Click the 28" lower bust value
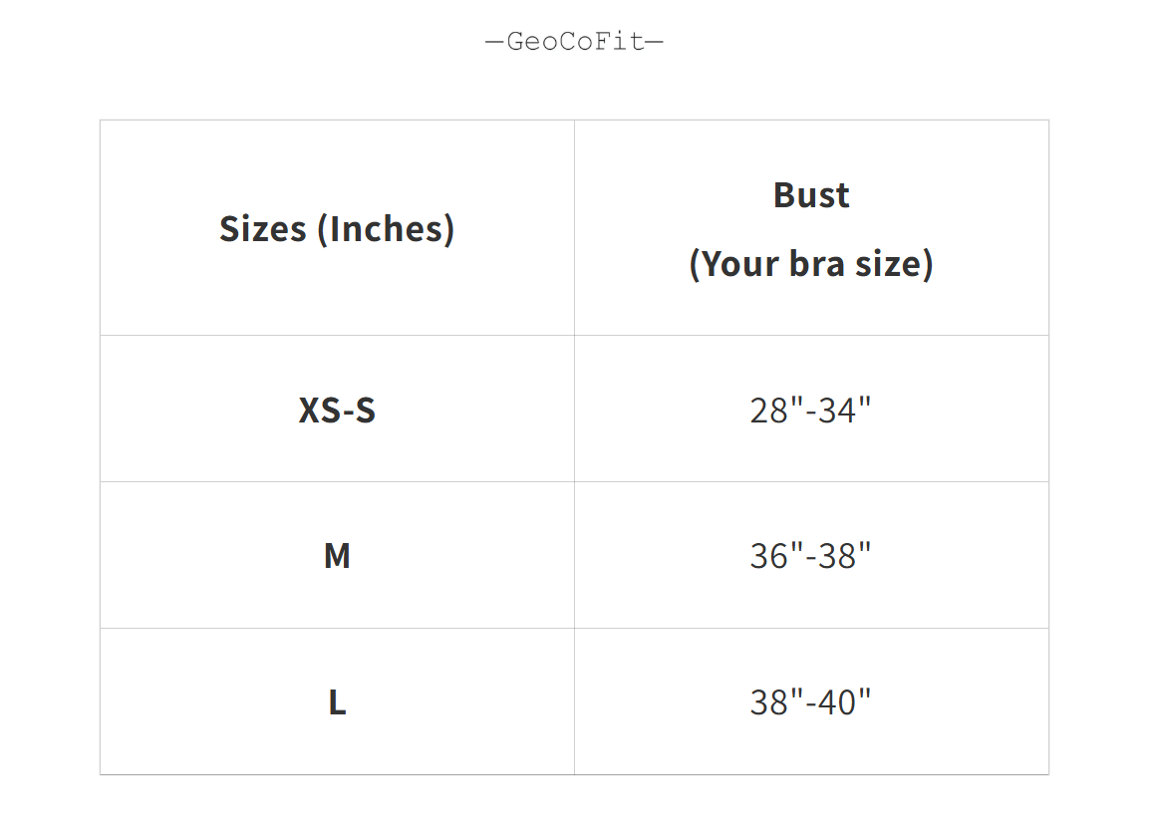The image size is (1159, 829). point(775,410)
